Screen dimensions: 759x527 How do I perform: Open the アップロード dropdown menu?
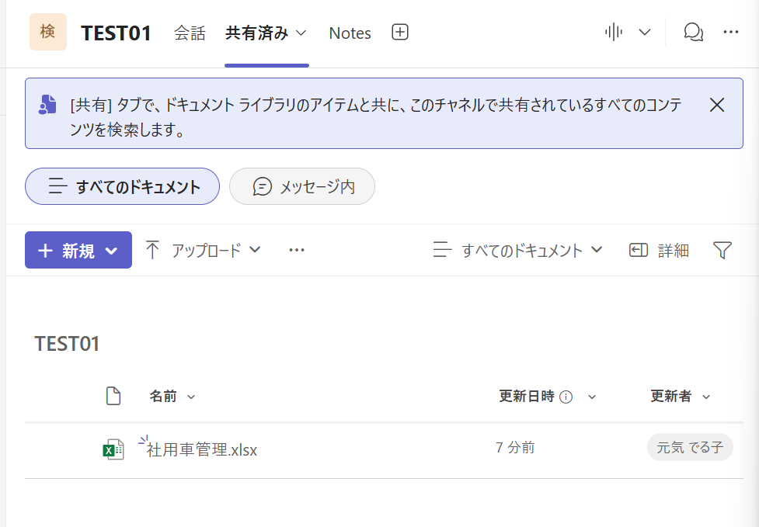click(204, 250)
